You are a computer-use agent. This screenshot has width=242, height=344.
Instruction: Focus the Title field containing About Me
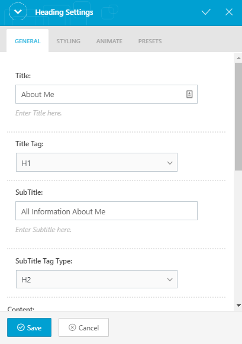click(x=107, y=94)
